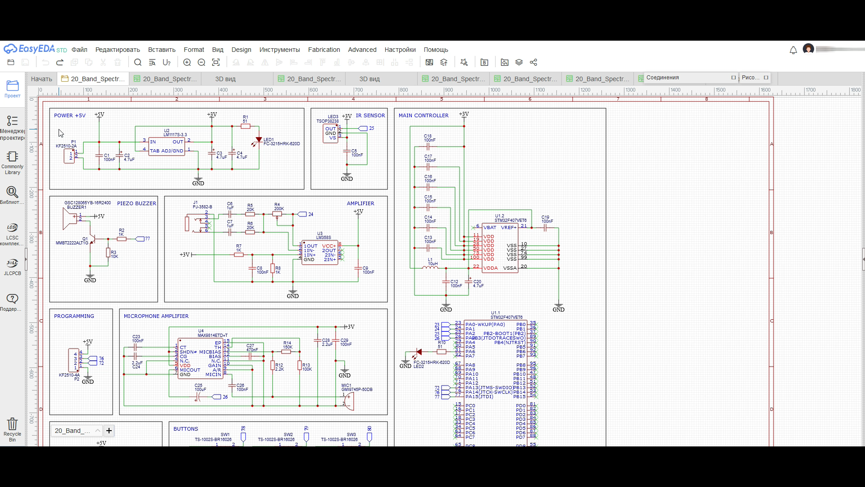865x487 pixels.
Task: Expand the 20_Band sheet selector chevron
Action: click(x=97, y=431)
